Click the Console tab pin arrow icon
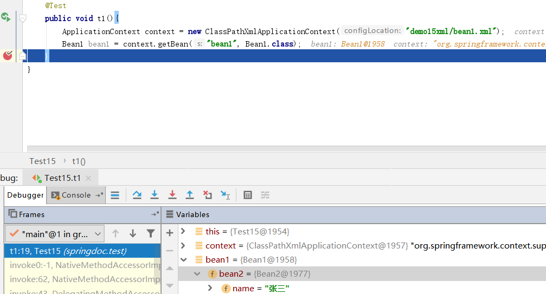This screenshot has height=294, width=546. (x=99, y=195)
